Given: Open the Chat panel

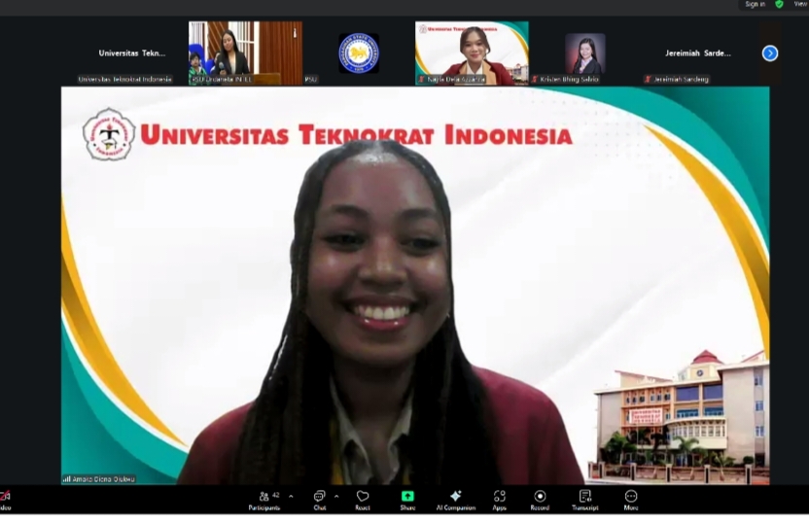Looking at the screenshot, I should [x=319, y=499].
